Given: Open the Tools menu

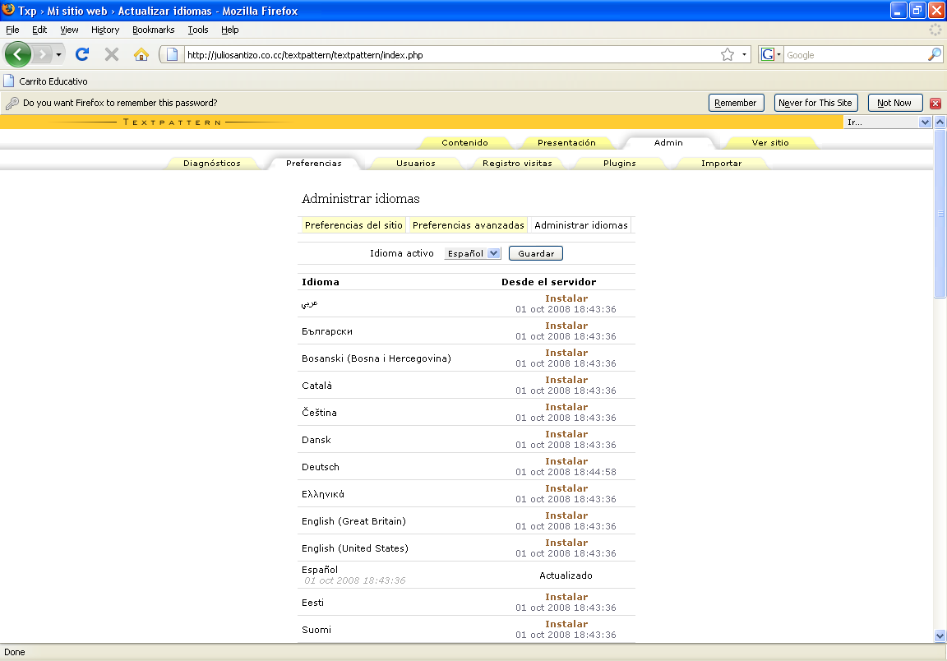Looking at the screenshot, I should [197, 30].
